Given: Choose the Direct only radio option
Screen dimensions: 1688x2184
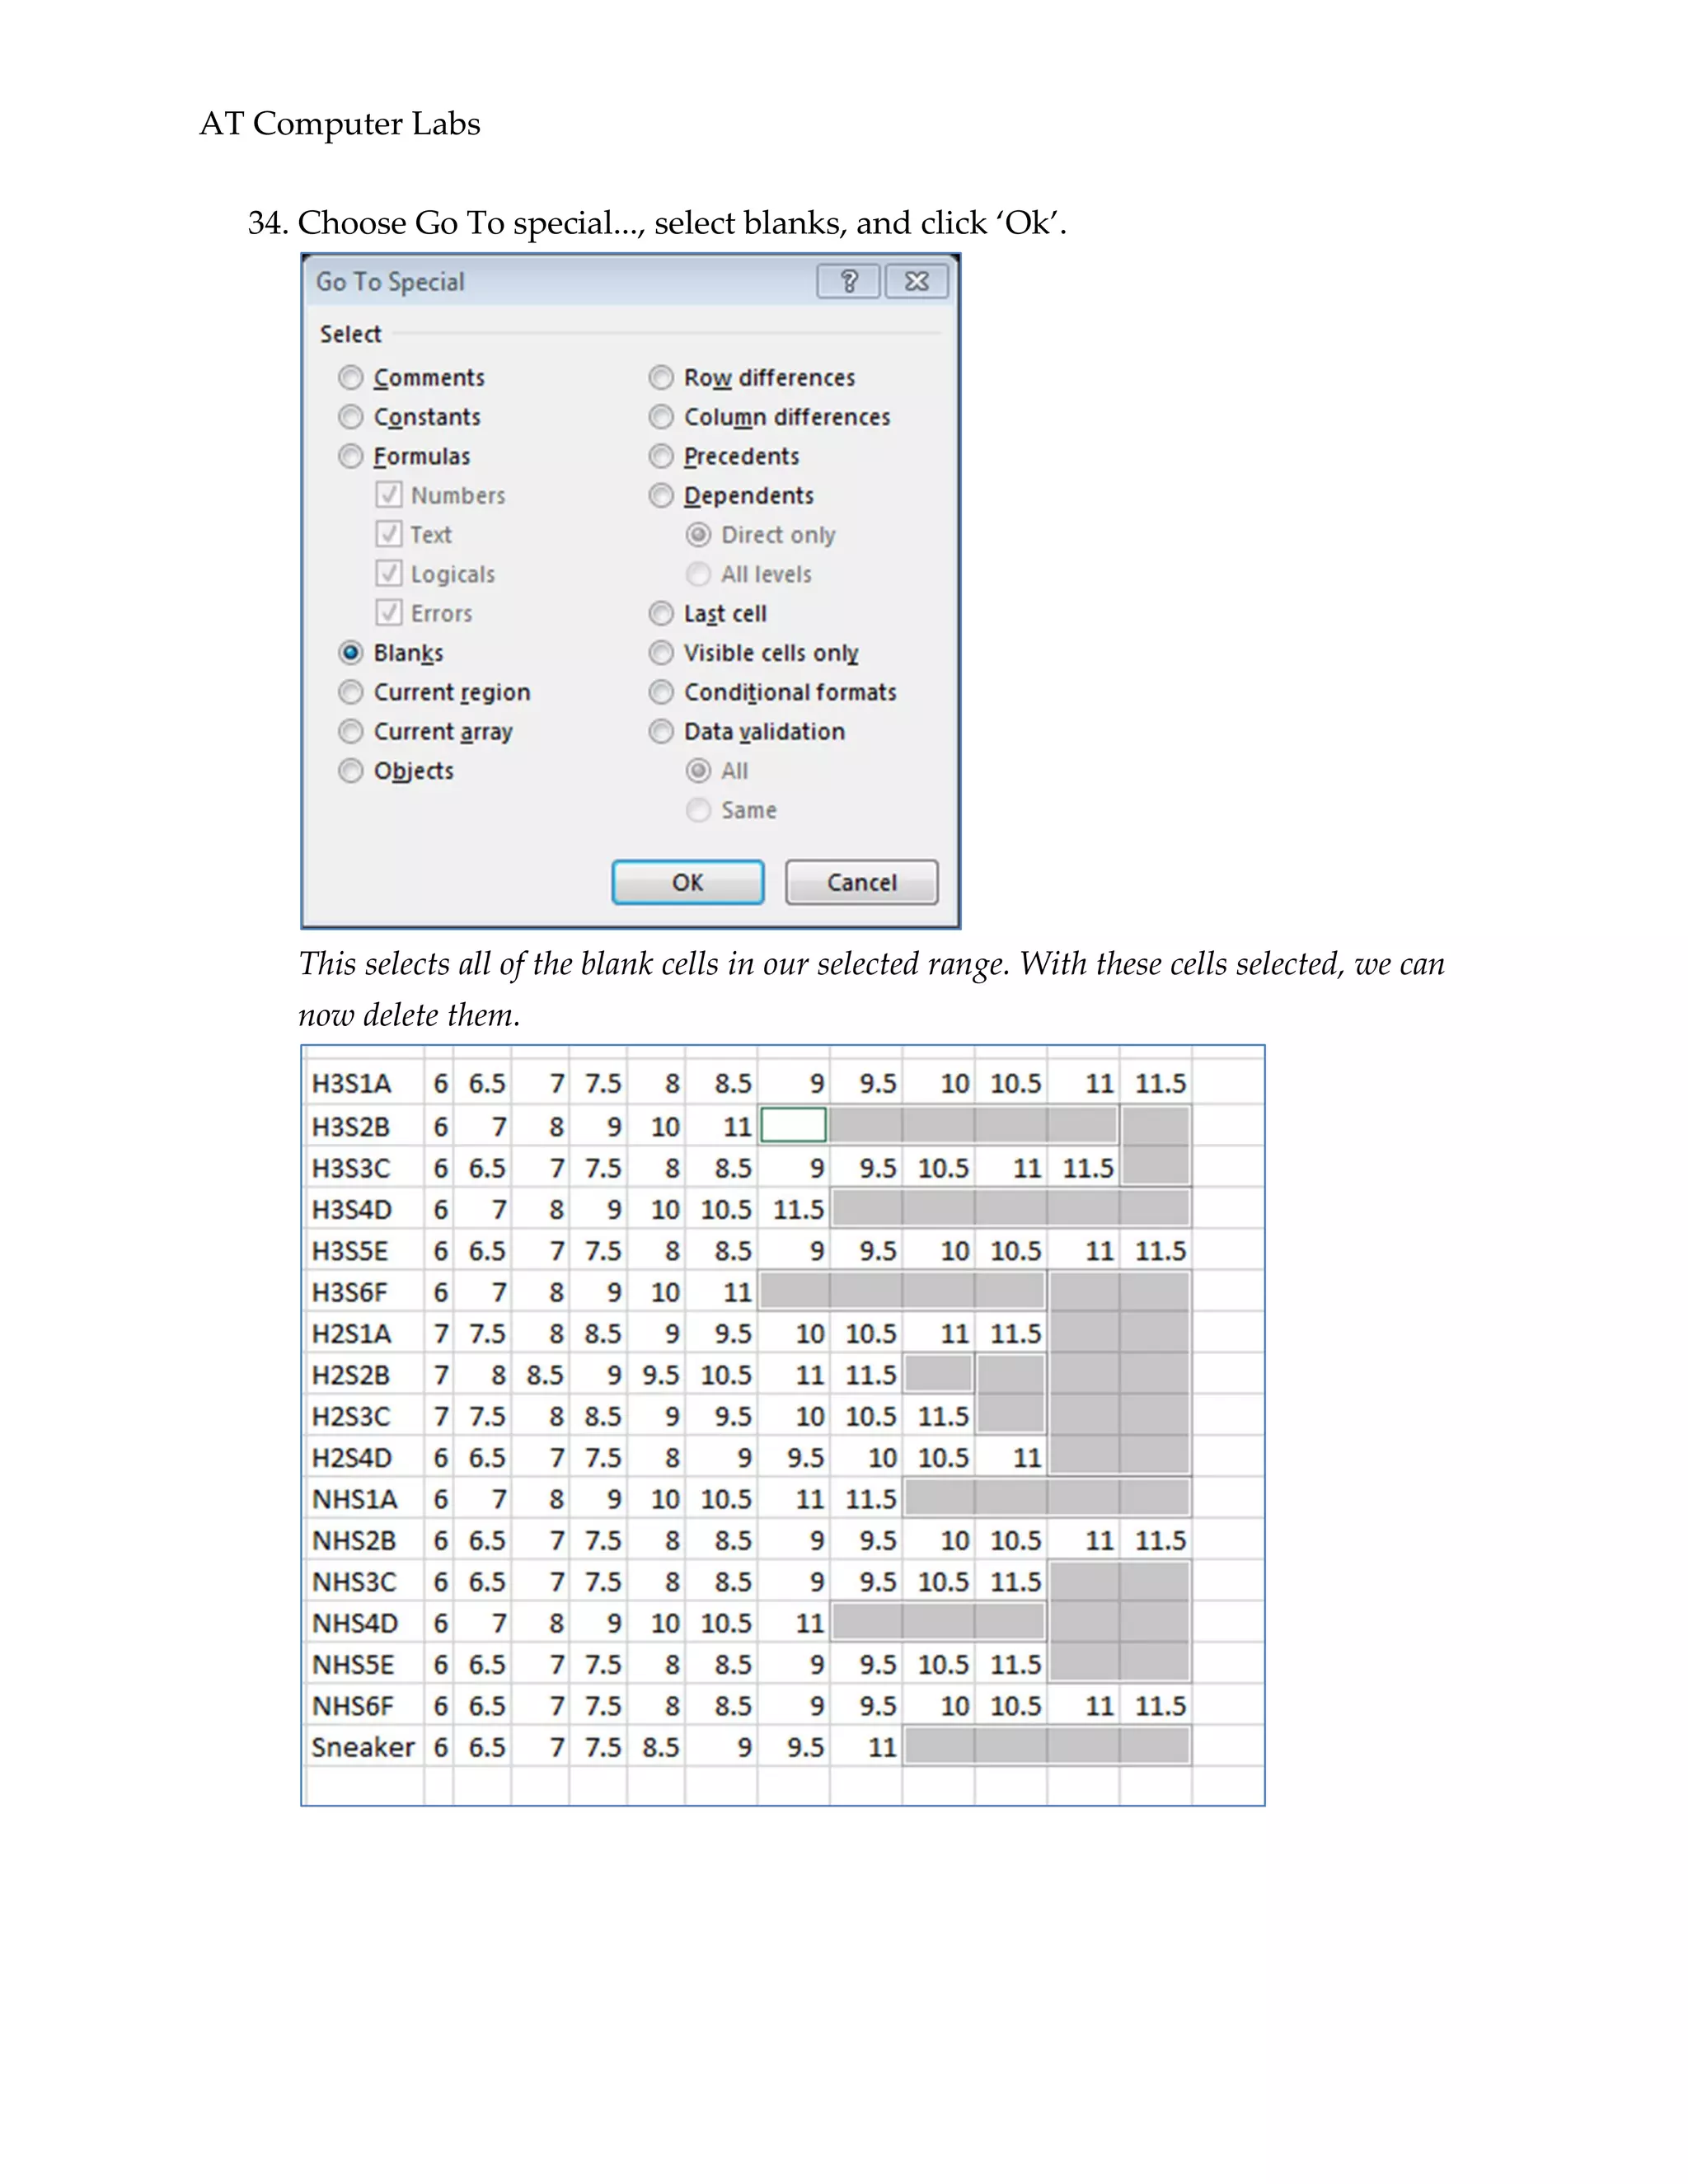Looking at the screenshot, I should [698, 534].
